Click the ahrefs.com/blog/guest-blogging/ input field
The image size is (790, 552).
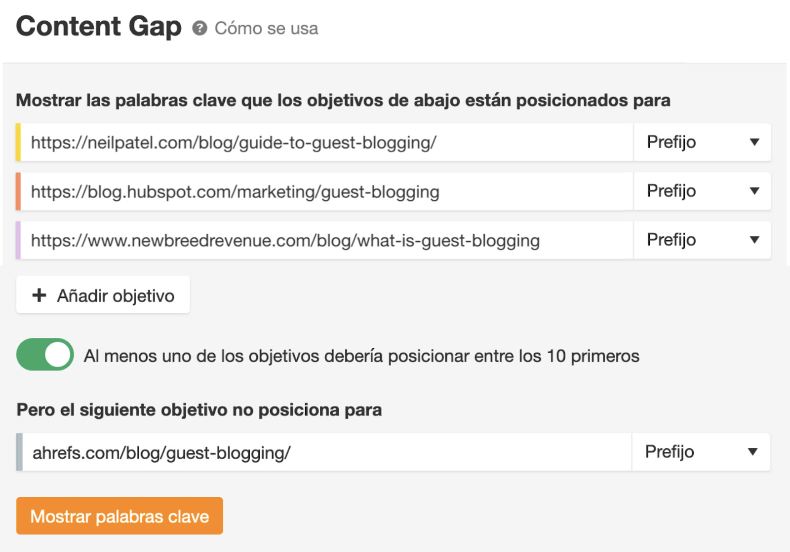click(x=326, y=452)
